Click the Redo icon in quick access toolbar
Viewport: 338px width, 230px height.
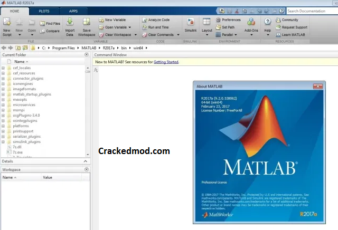[x=267, y=11]
